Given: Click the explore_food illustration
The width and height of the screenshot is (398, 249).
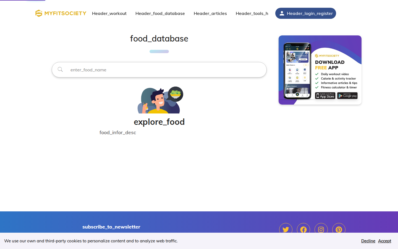Looking at the screenshot, I should [160, 100].
